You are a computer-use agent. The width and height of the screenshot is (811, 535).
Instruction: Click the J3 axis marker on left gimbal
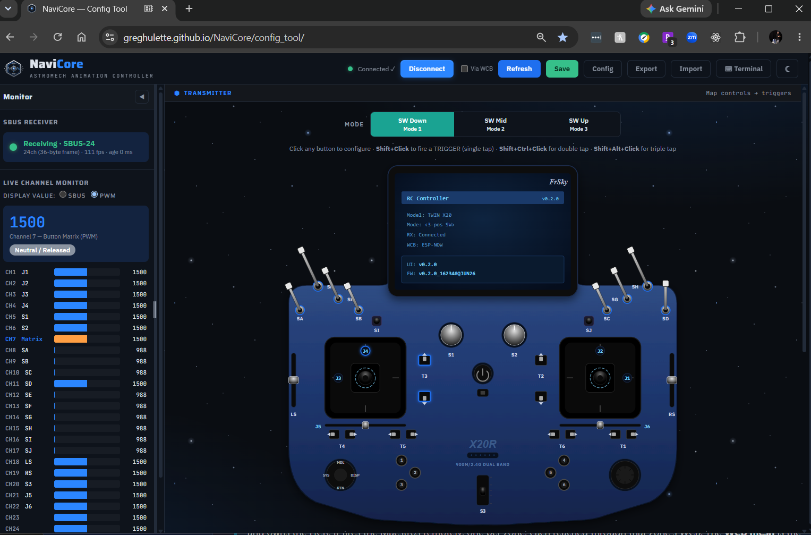pos(338,378)
